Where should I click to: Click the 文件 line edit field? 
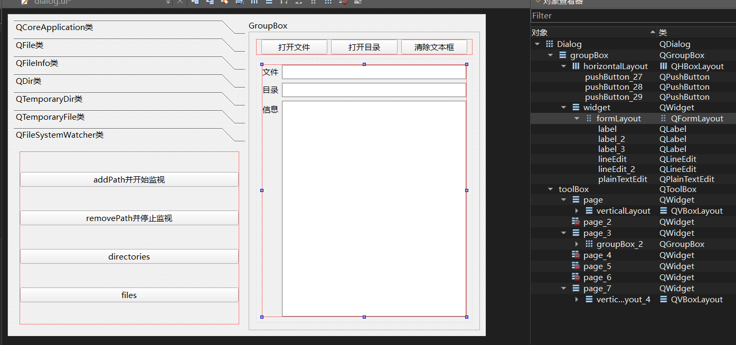click(374, 72)
